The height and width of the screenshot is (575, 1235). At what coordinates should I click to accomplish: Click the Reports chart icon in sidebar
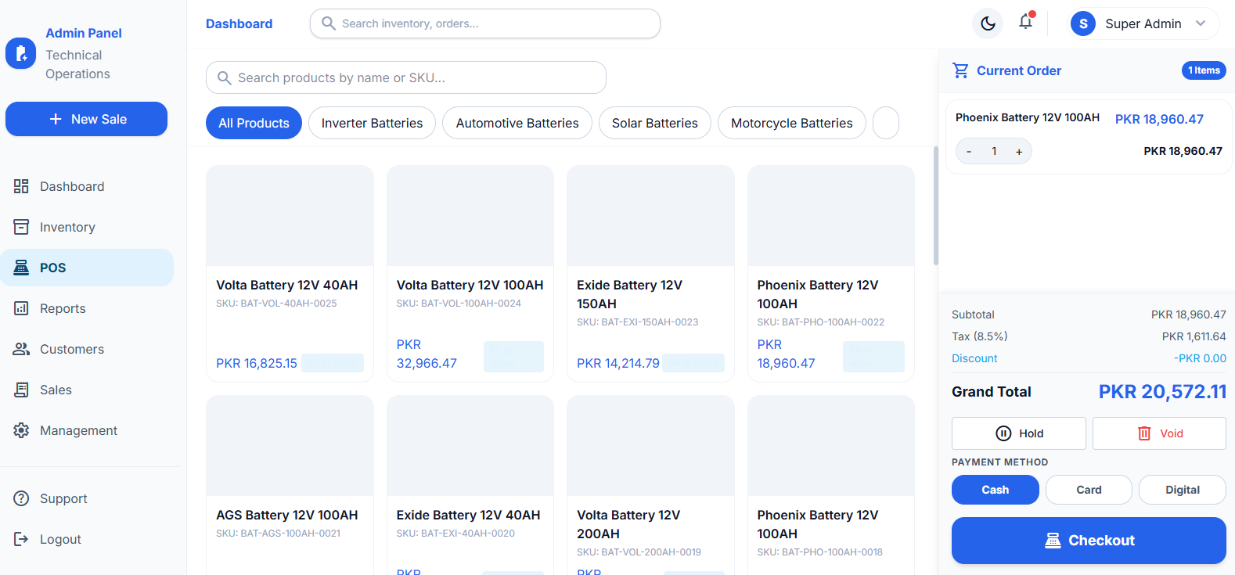[21, 308]
